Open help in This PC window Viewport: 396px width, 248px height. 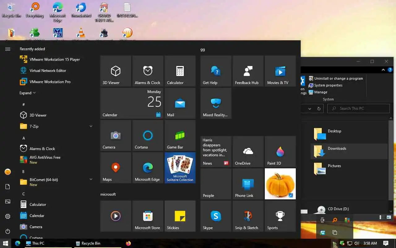point(390,70)
